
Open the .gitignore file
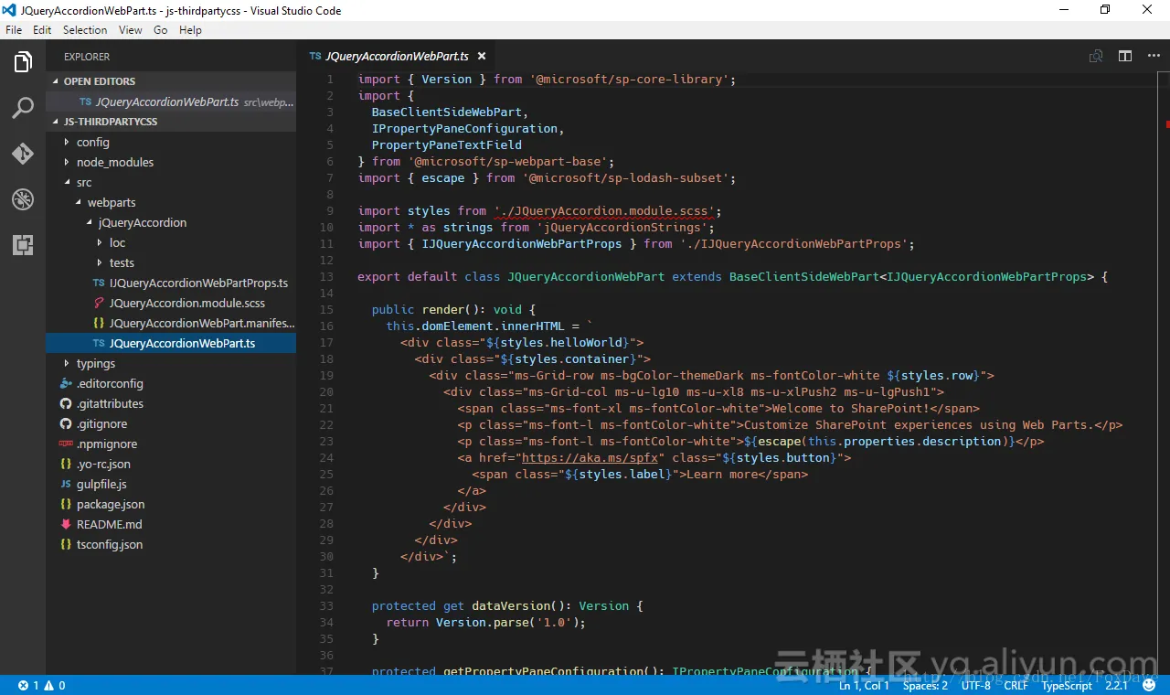171,423
